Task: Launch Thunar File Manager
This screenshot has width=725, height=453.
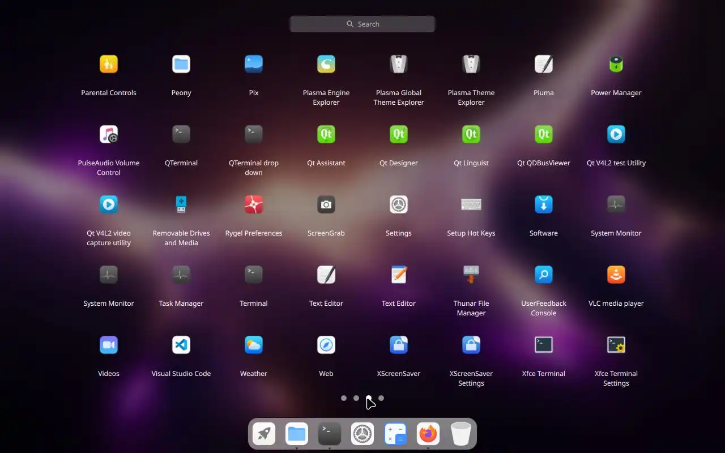Action: click(471, 275)
